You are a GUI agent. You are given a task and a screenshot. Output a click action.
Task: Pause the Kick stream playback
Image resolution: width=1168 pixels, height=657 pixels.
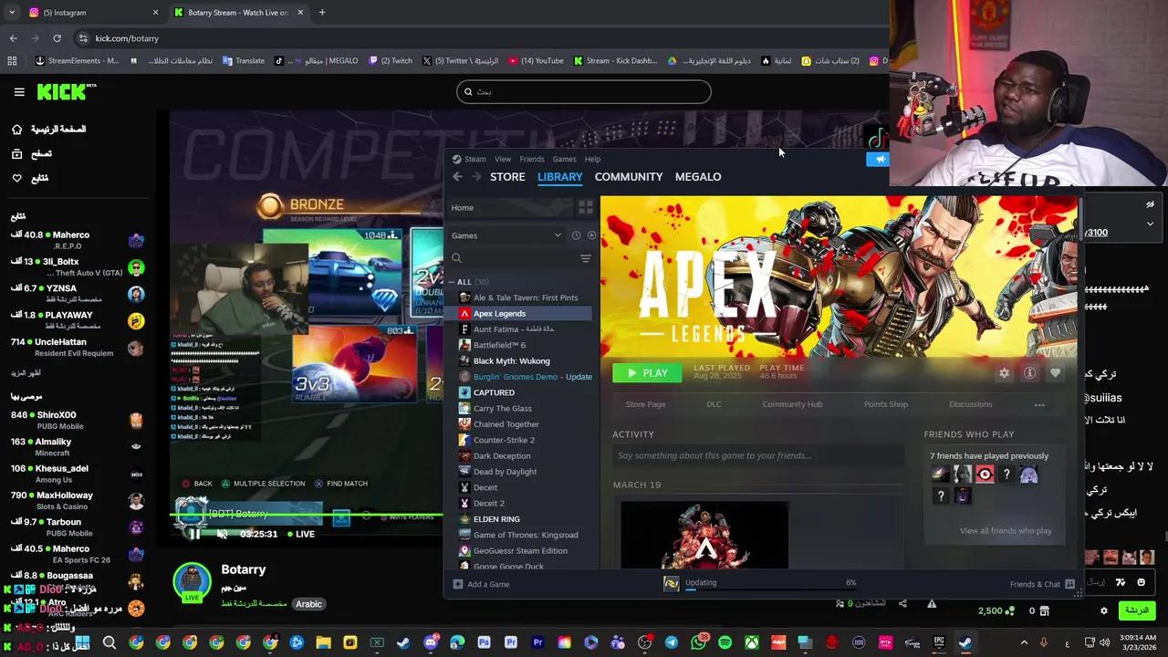pos(194,534)
